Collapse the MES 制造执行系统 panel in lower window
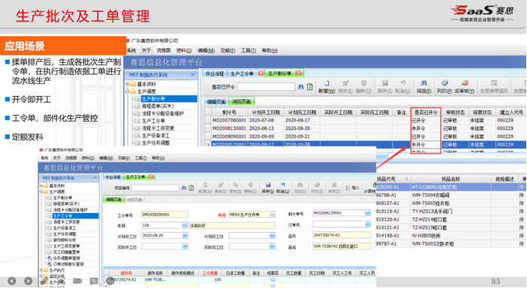This screenshot has width=527, height=288. tap(95, 178)
